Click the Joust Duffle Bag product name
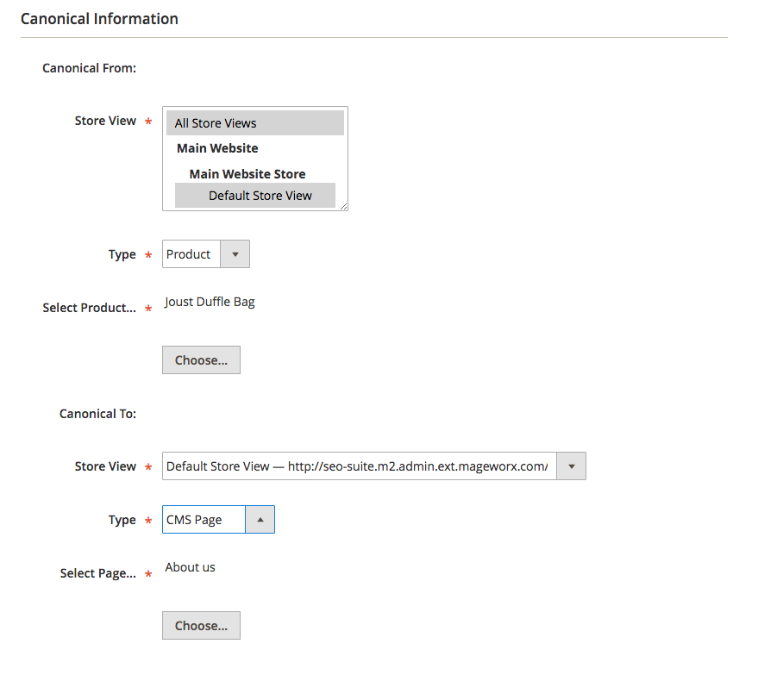Screen dimensions: 758x675 pos(210,302)
